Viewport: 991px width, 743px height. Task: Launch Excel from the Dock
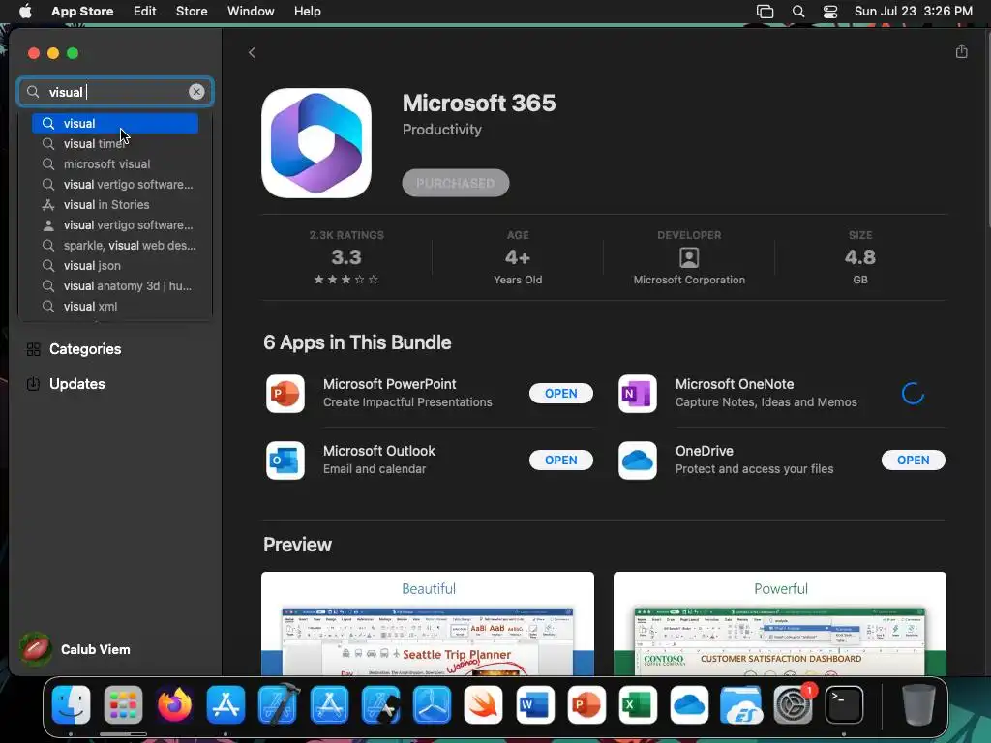pos(638,704)
